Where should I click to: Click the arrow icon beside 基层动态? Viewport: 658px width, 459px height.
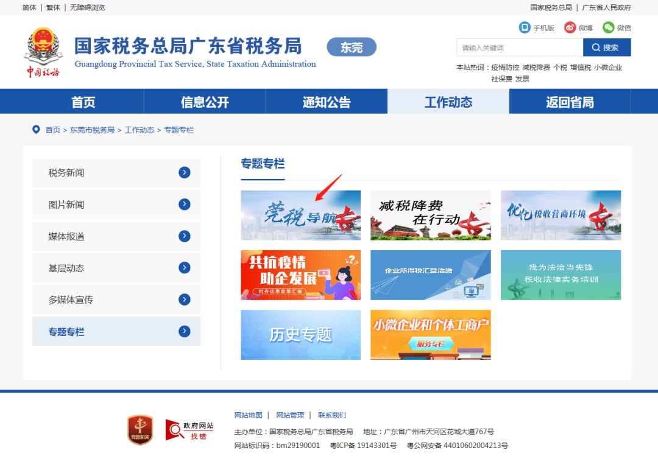[184, 267]
